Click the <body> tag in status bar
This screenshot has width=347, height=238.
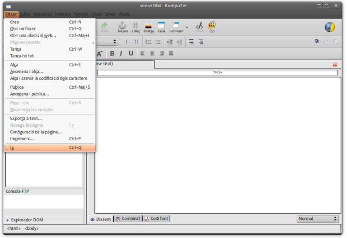32,228
